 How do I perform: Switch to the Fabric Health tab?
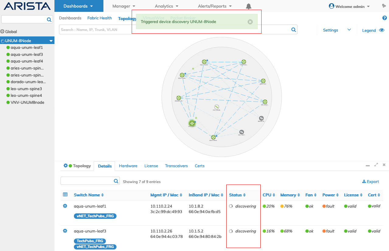(x=99, y=18)
